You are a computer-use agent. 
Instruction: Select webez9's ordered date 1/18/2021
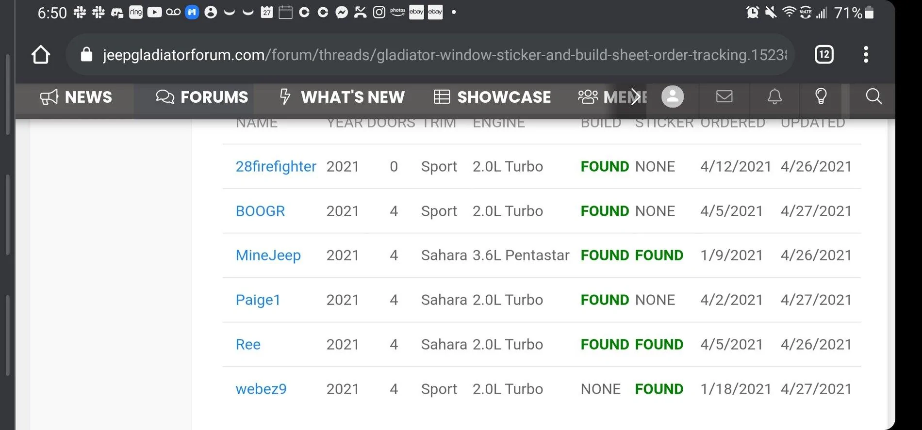click(x=735, y=389)
